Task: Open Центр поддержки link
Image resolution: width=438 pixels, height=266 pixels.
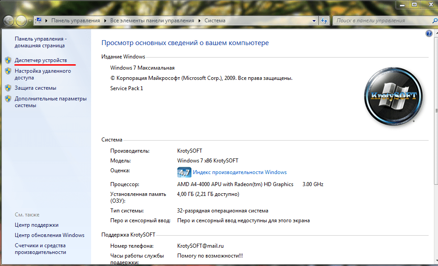Action: coord(37,225)
